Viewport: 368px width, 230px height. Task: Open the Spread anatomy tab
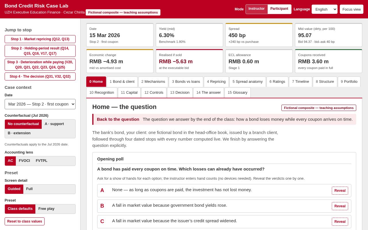pyautogui.click(x=248, y=82)
